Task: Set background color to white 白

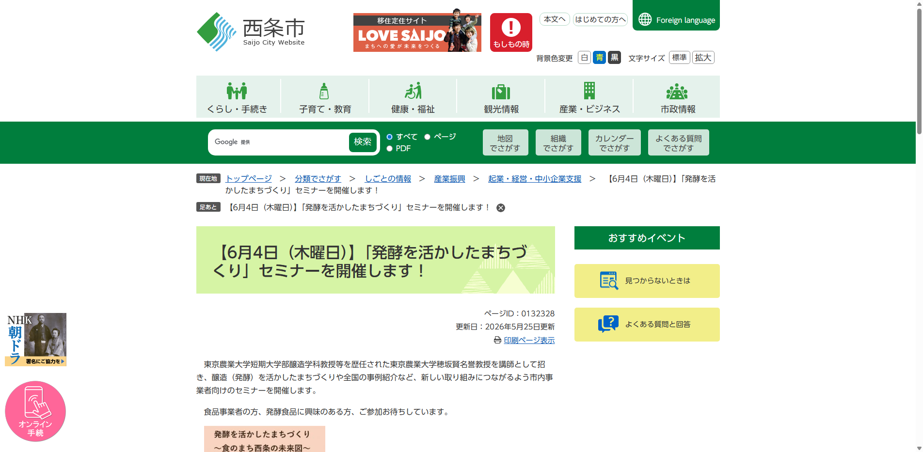Action: click(x=584, y=58)
